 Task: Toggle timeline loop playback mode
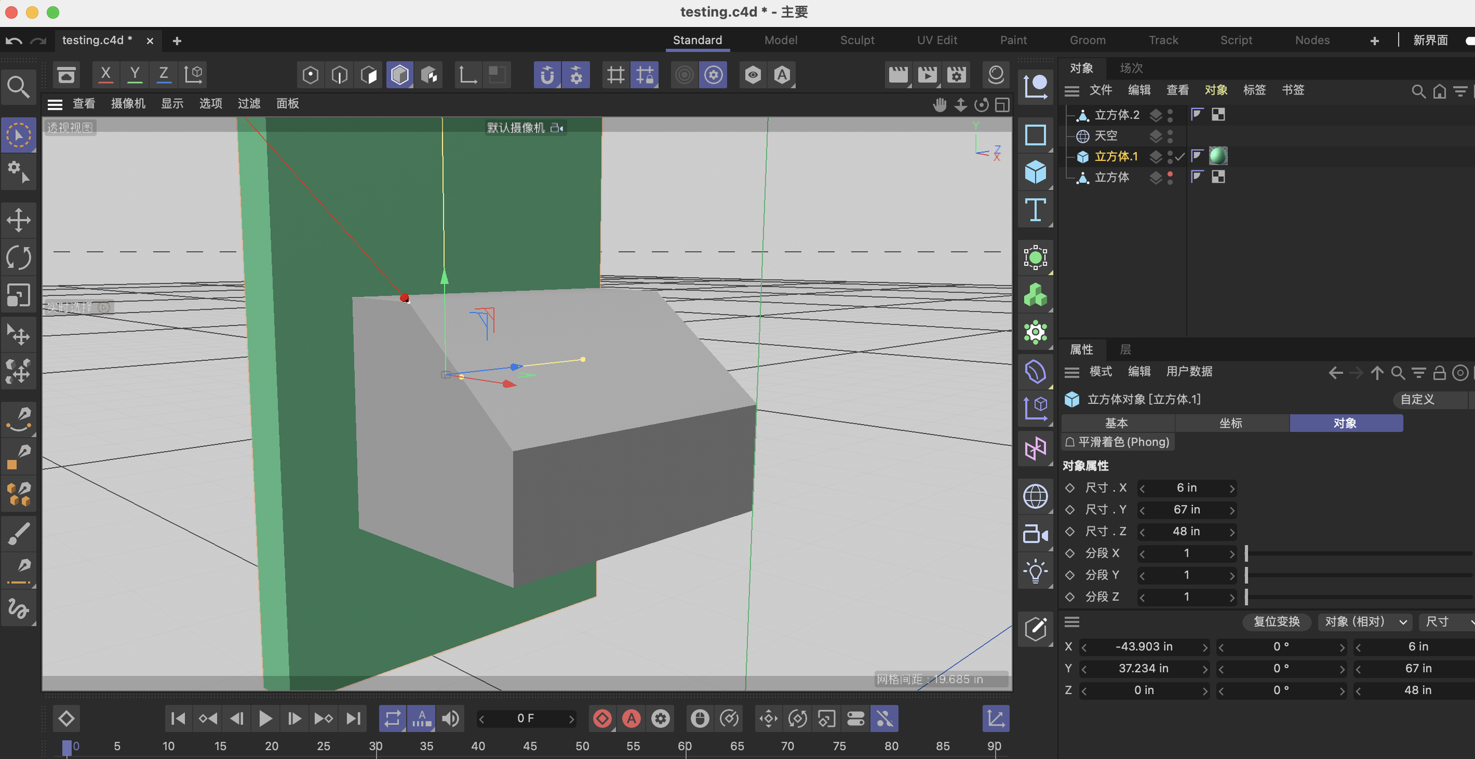coord(392,718)
